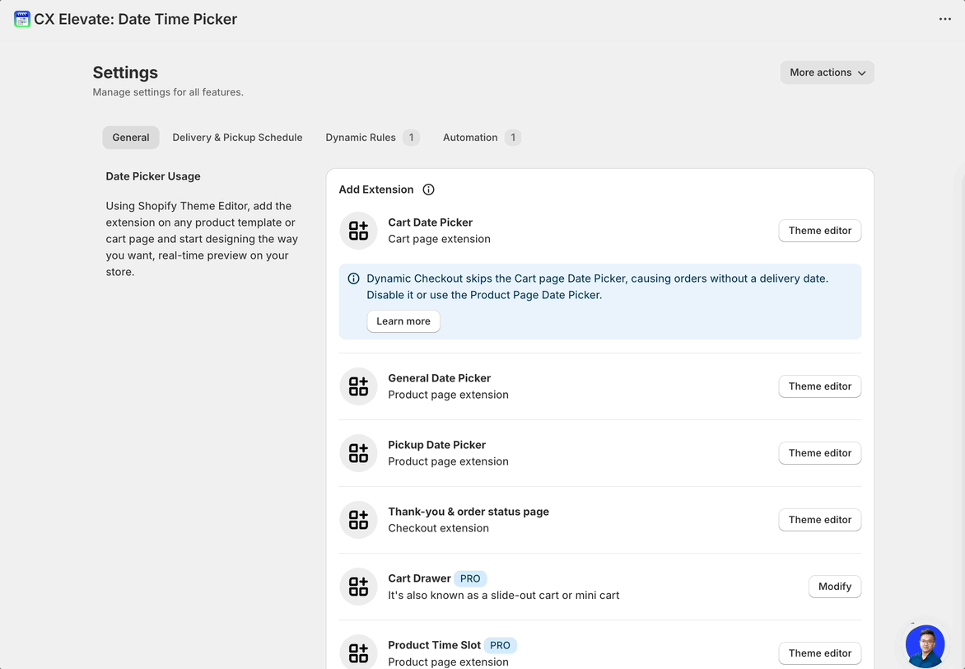Click the CX Elevate app logo icon

coord(22,19)
